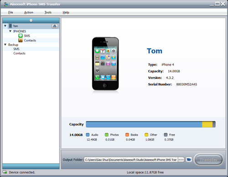The image size is (228, 177).
Task: Click the browse ellipsis button for output folder
Action: (181, 160)
